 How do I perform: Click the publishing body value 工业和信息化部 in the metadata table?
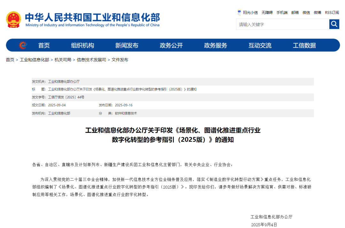point(59,113)
